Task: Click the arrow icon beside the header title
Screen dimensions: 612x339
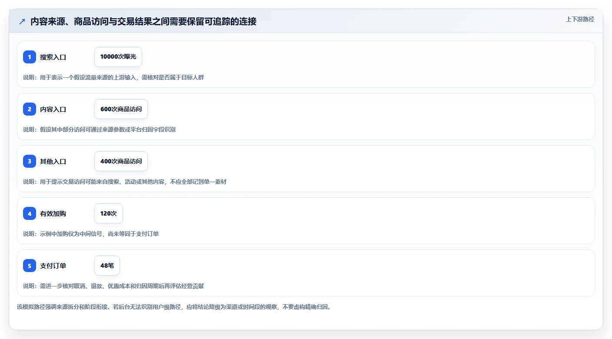Action: point(22,21)
